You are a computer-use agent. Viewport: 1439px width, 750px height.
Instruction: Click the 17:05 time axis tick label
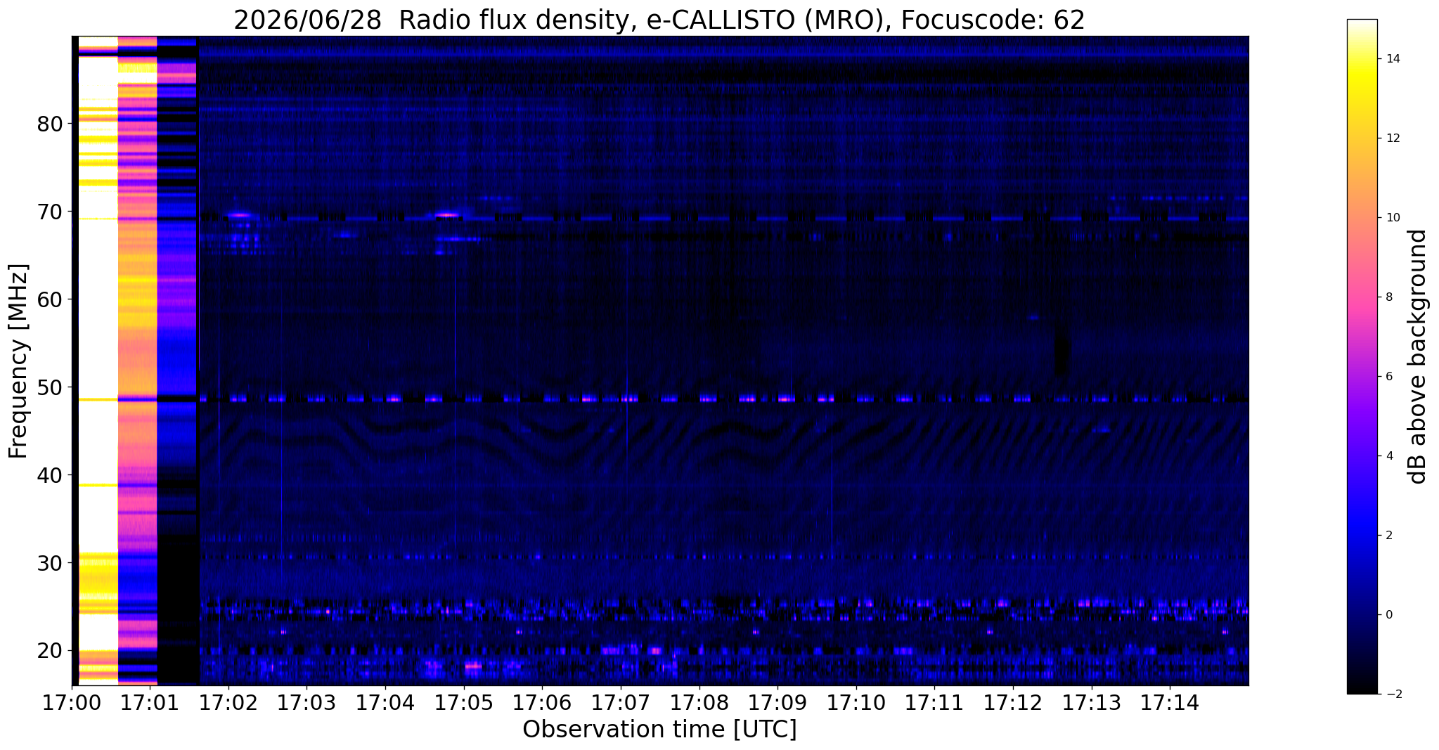point(463,701)
